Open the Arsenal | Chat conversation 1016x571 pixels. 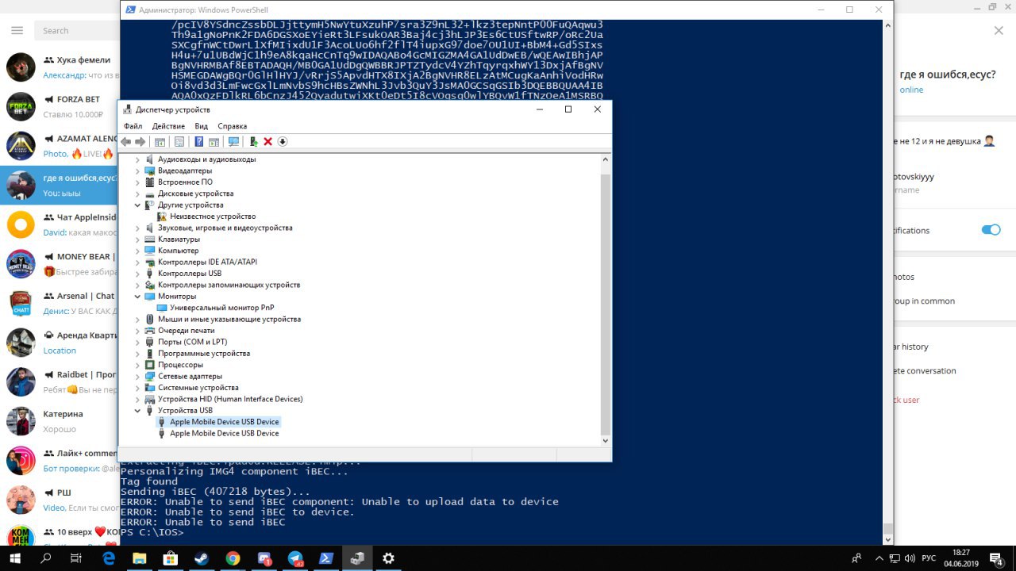pos(60,303)
